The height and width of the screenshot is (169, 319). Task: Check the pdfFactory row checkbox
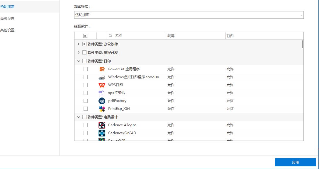86,101
